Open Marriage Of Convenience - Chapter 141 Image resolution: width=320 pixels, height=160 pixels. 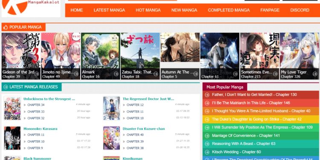click(246, 136)
